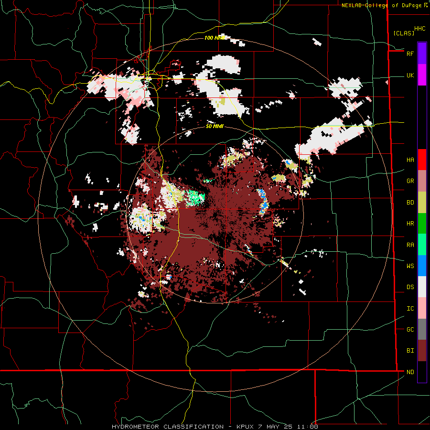430x430 pixels.
Task: Choose the DS white legend swatch
Action: coord(422,287)
